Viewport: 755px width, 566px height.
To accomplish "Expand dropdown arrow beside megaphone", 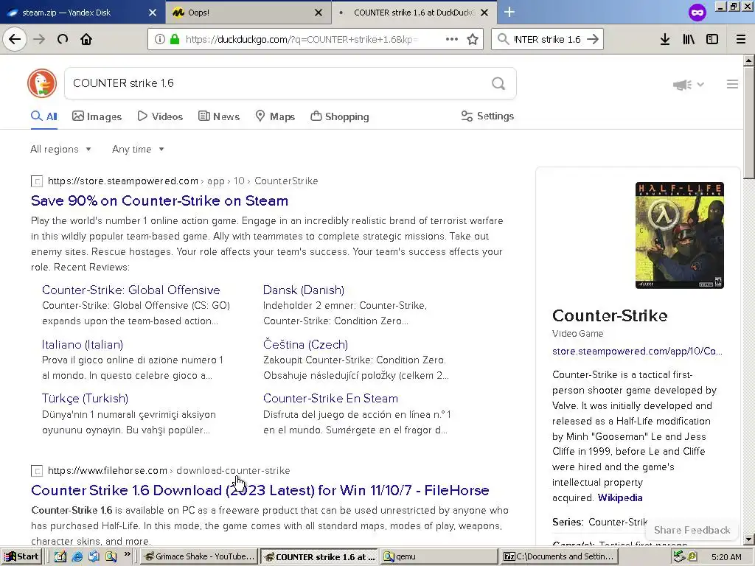I will point(700,84).
